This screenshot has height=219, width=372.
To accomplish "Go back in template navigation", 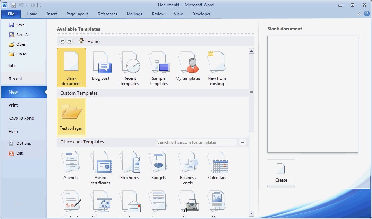I will coord(62,41).
